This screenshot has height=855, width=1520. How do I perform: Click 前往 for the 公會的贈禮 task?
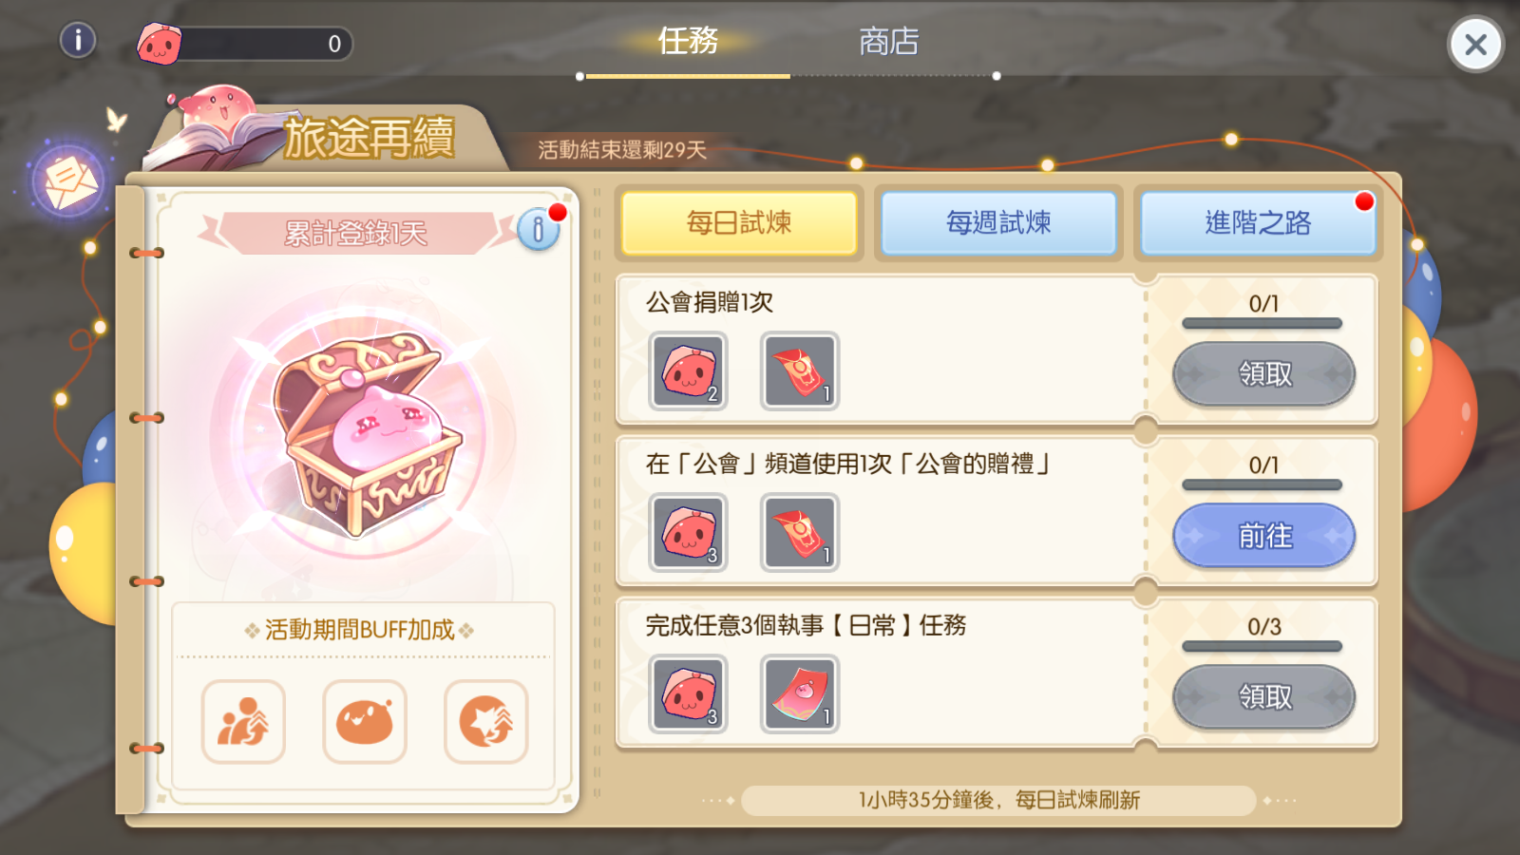pyautogui.click(x=1264, y=536)
